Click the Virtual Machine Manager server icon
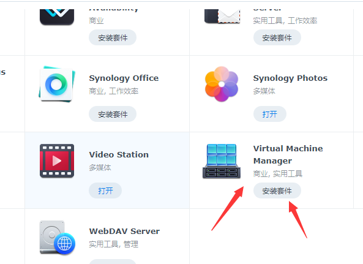363x264 pixels. (x=222, y=161)
